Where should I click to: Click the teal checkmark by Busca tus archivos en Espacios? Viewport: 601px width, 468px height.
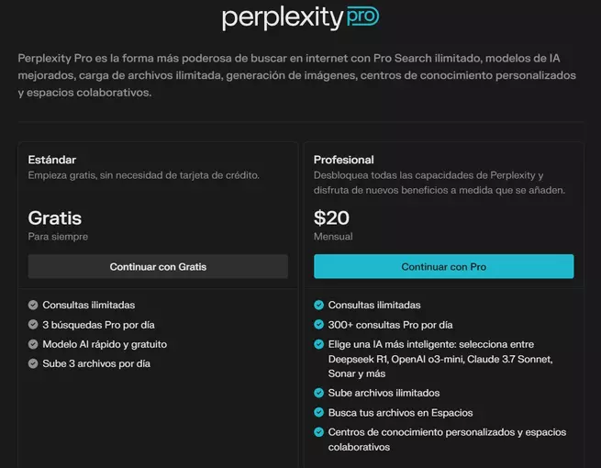tap(318, 412)
